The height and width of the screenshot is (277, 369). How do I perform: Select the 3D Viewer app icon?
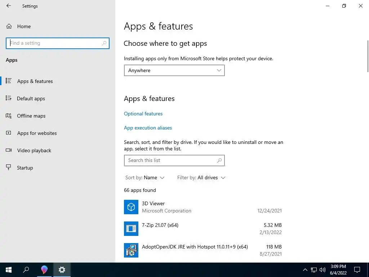click(x=131, y=207)
